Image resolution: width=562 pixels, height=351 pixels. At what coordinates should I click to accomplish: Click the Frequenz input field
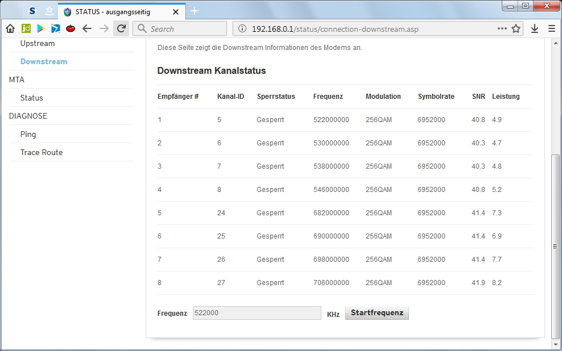(x=257, y=313)
